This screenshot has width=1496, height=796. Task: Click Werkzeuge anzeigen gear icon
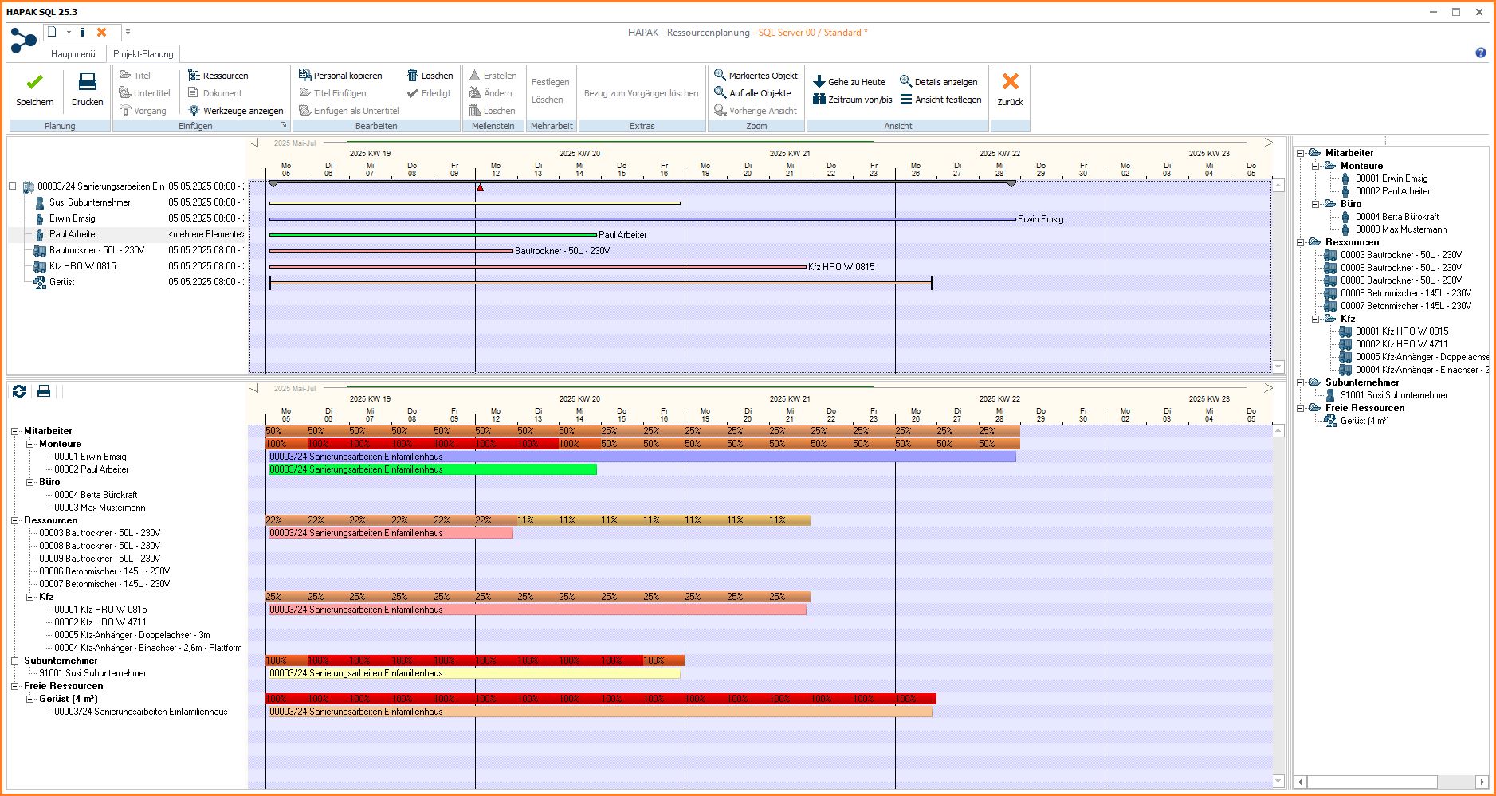pyautogui.click(x=194, y=111)
